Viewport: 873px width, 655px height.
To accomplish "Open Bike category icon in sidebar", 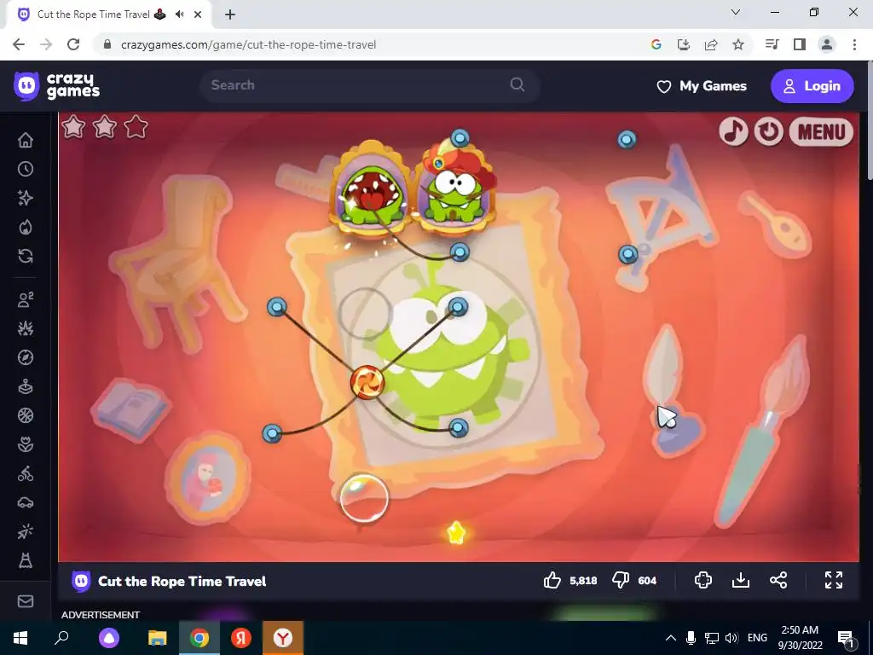I will tap(26, 474).
